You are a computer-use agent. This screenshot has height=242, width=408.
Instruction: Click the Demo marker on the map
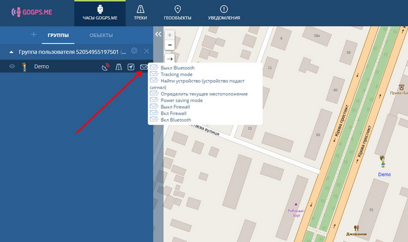tap(384, 163)
